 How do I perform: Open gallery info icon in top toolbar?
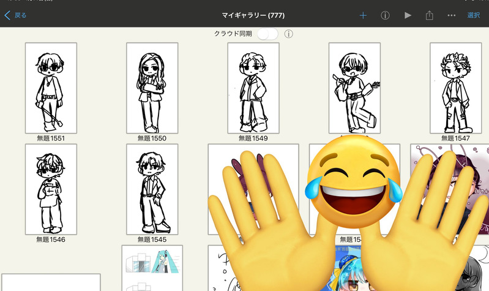point(385,15)
